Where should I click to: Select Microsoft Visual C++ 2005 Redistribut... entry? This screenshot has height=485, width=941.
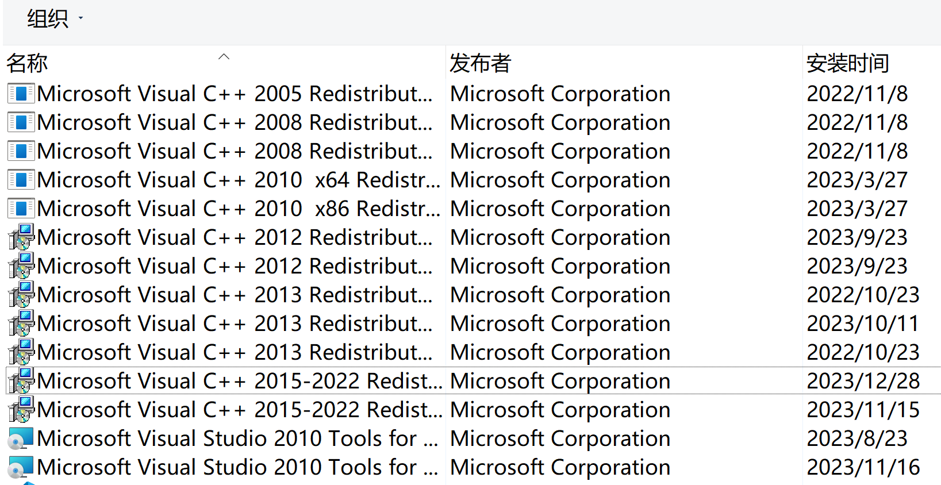(235, 94)
